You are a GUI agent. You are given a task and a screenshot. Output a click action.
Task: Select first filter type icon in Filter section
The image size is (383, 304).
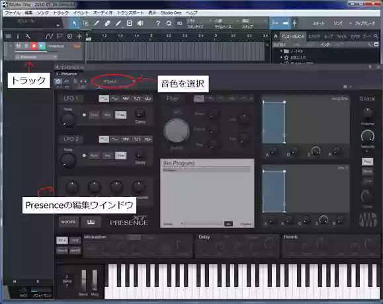point(199,98)
